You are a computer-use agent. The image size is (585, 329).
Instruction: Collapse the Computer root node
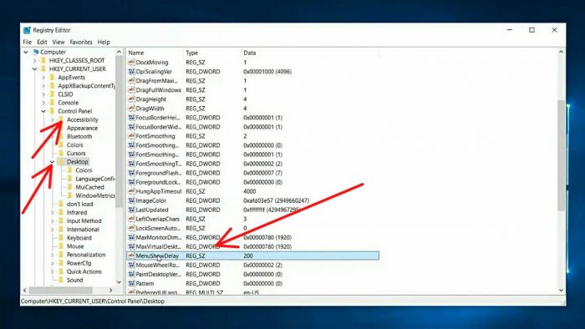click(x=26, y=52)
